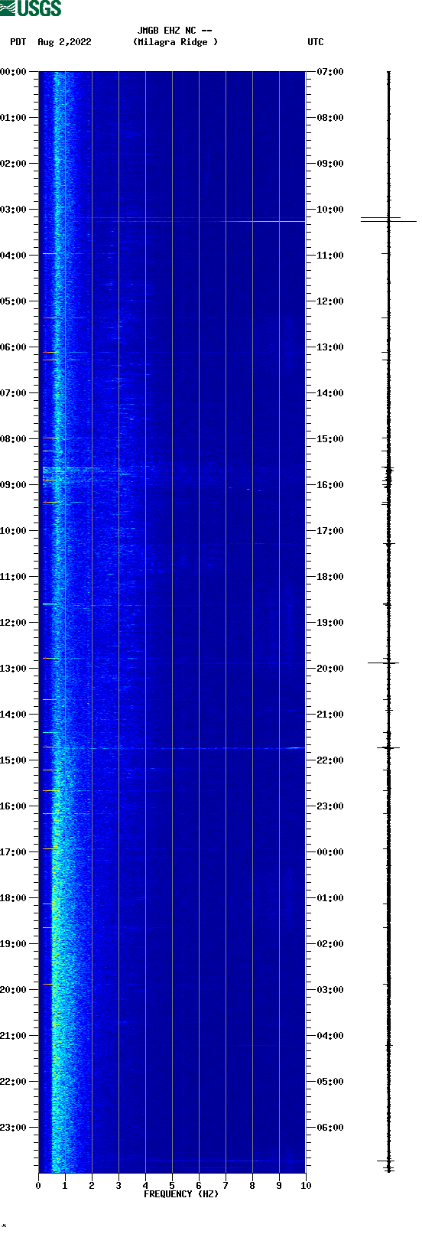Click the 00:00 PDT time label
Screen dimensions: 422x1234
pyautogui.click(x=14, y=72)
